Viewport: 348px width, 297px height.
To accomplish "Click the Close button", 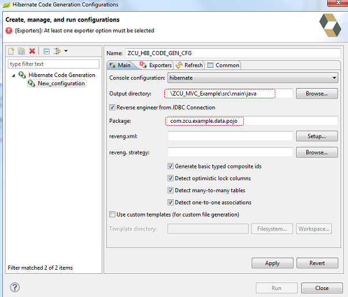I will (x=322, y=288).
